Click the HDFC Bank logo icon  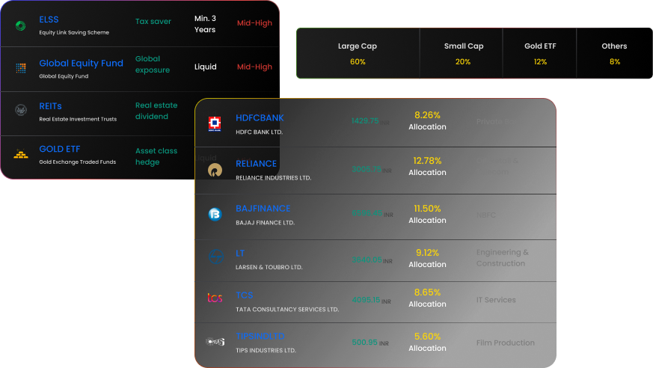coord(215,123)
